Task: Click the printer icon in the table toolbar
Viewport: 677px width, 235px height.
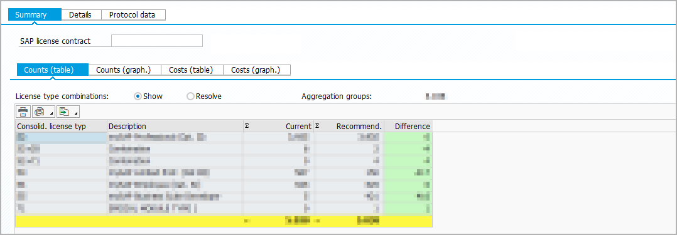Action: (23, 112)
